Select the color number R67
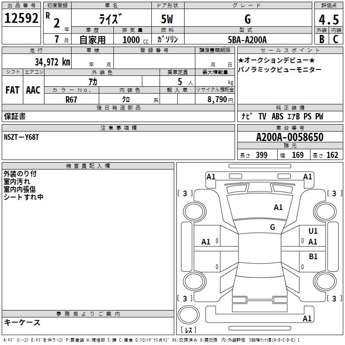345x345 pixels. [71, 100]
